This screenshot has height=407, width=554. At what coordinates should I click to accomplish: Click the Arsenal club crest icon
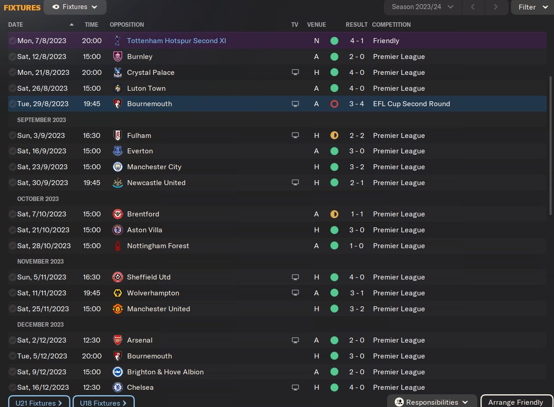coord(118,340)
